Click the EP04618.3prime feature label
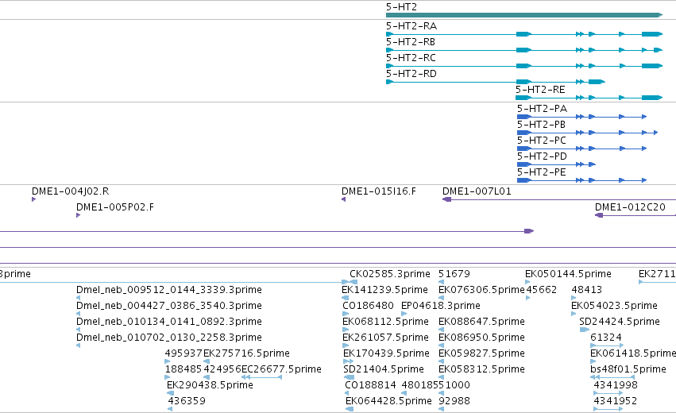Screen dimensions: 676x413 click(441, 306)
